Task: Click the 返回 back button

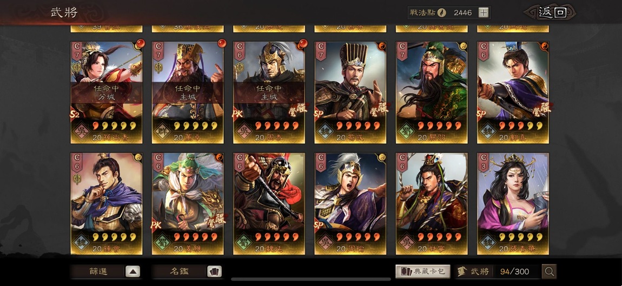Action: pos(550,12)
